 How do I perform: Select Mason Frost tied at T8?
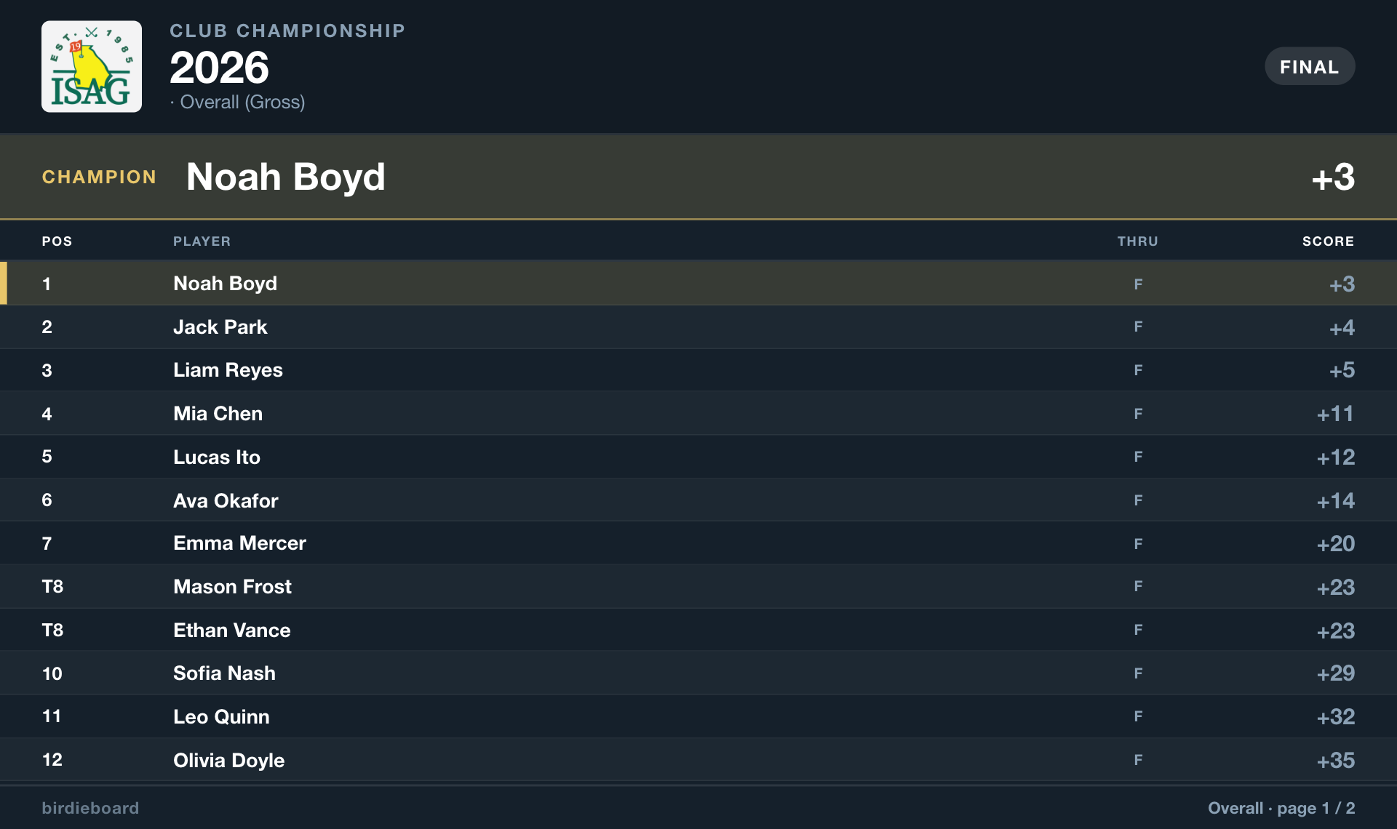click(x=698, y=587)
